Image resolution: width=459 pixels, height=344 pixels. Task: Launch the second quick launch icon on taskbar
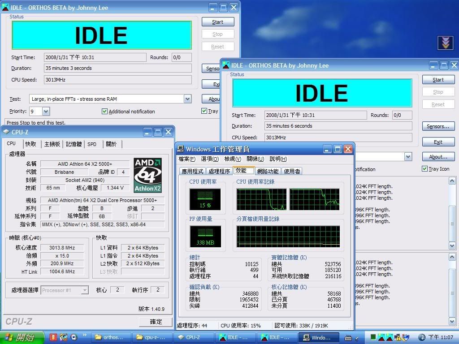63,337
